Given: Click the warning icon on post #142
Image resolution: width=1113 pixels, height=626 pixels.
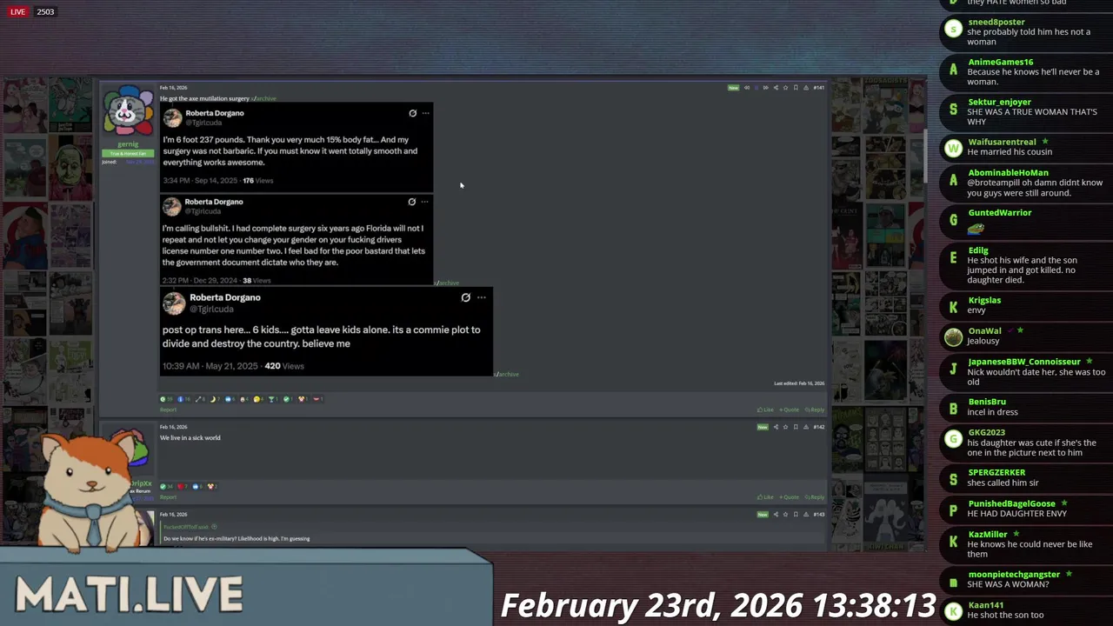Looking at the screenshot, I should (x=806, y=427).
